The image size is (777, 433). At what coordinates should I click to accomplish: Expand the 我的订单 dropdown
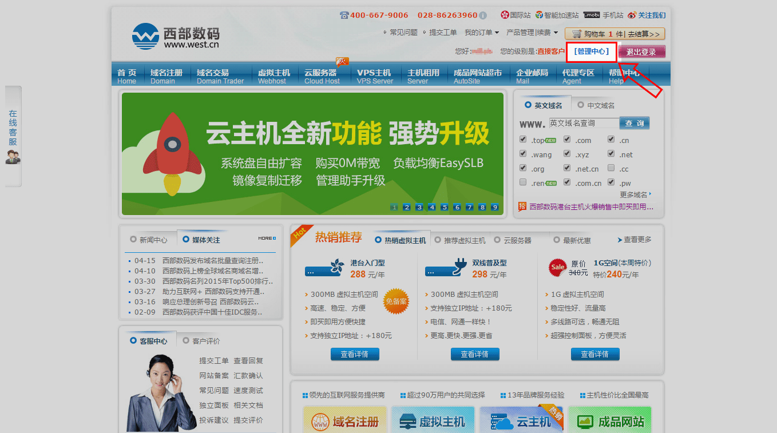click(x=482, y=33)
